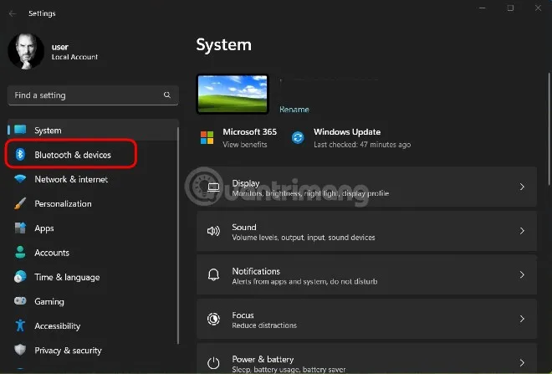Select System in the left navigation

[49, 131]
